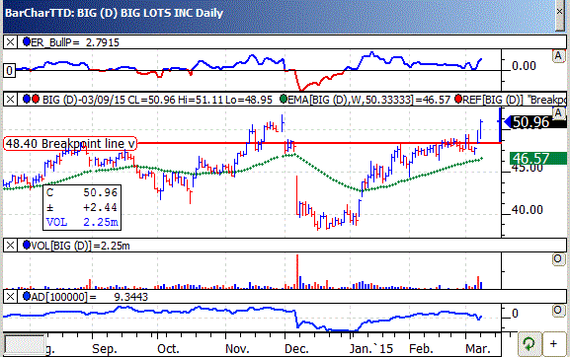Click the plus zoom button
The height and width of the screenshot is (357, 570).
553,343
